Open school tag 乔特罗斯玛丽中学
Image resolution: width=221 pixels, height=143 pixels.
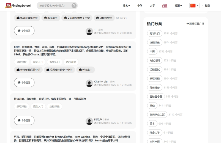tap(28, 70)
